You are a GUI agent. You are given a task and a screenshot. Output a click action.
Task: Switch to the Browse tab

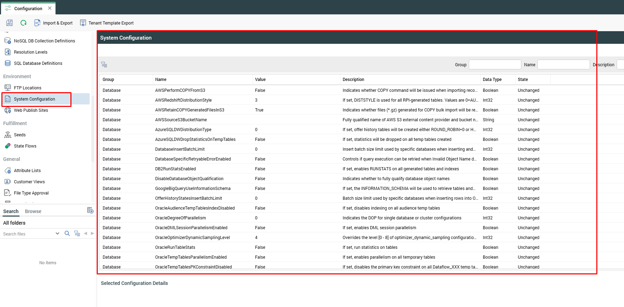pos(33,211)
